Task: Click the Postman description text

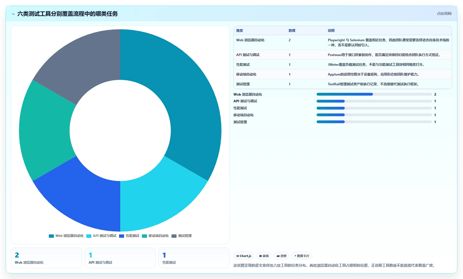Action: (385, 55)
